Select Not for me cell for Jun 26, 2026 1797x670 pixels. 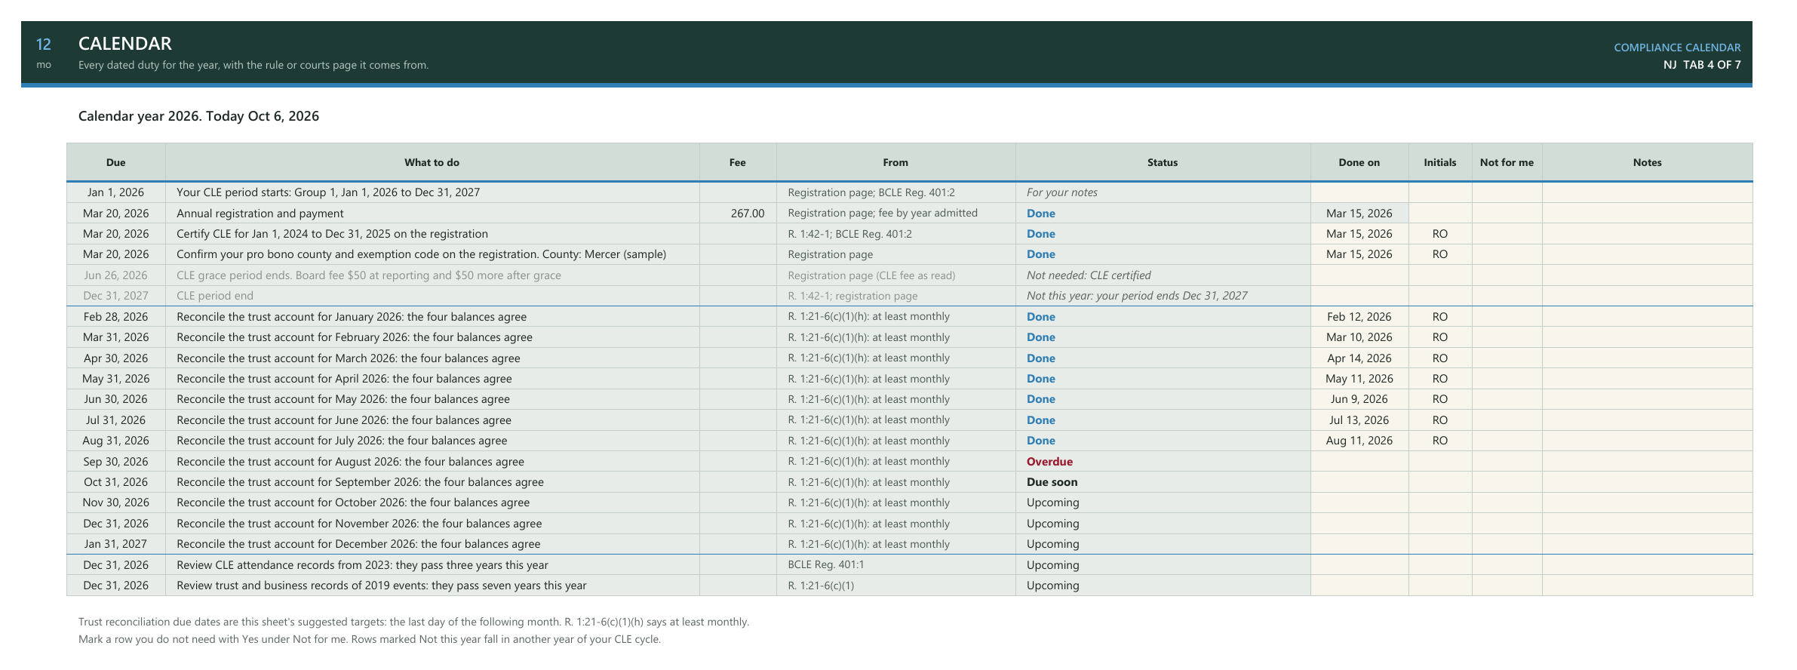1507,275
